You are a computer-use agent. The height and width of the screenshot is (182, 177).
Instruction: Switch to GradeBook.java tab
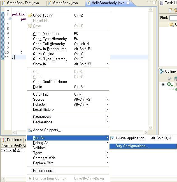pos(63,3)
